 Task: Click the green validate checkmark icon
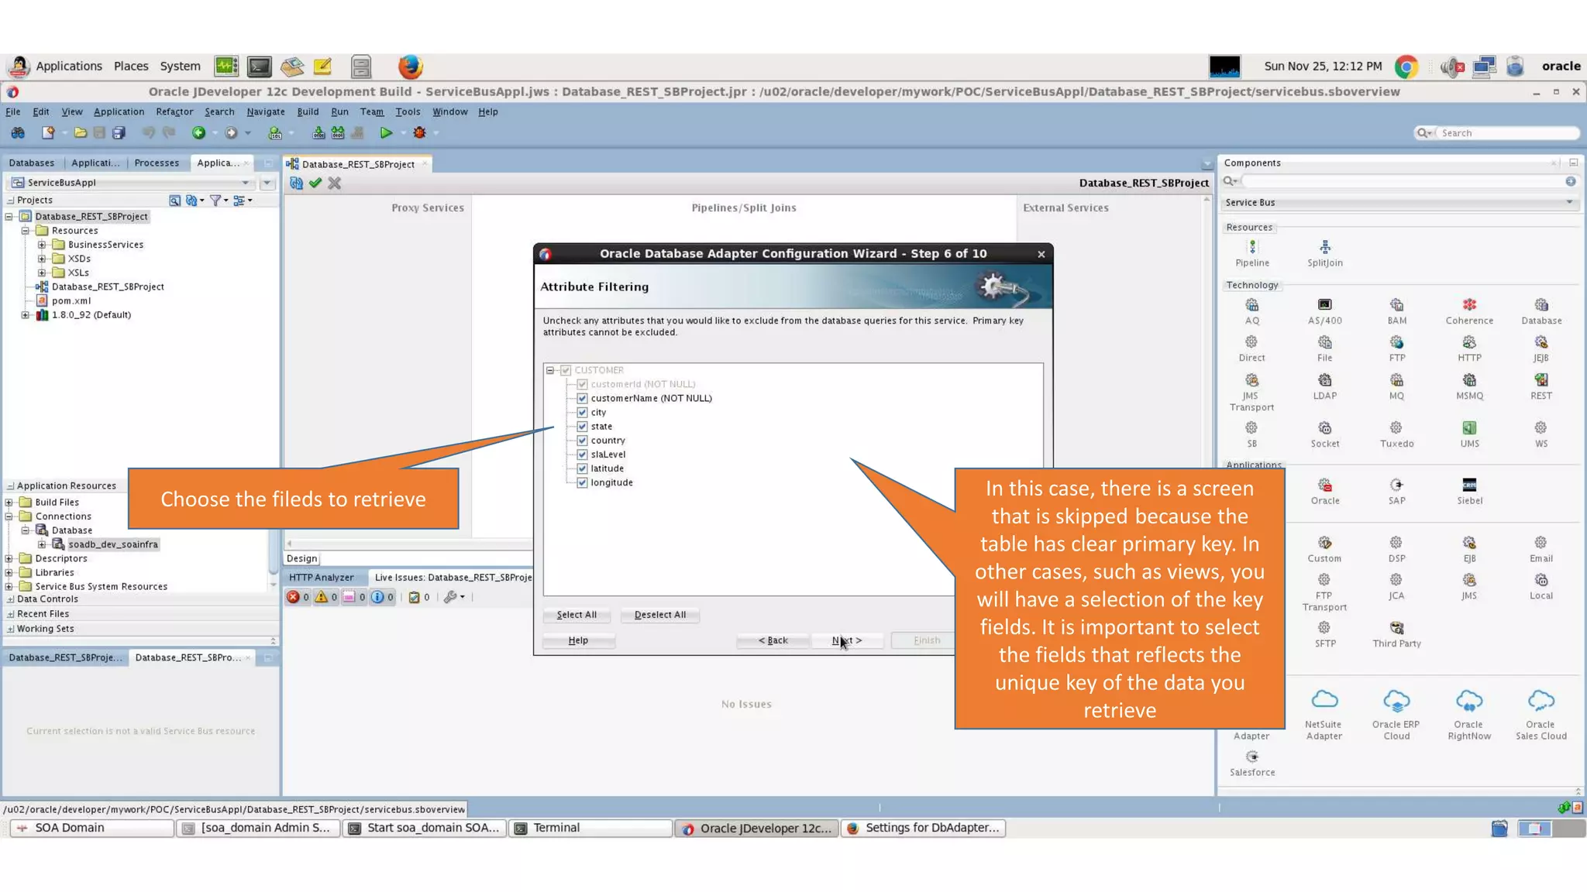click(315, 184)
